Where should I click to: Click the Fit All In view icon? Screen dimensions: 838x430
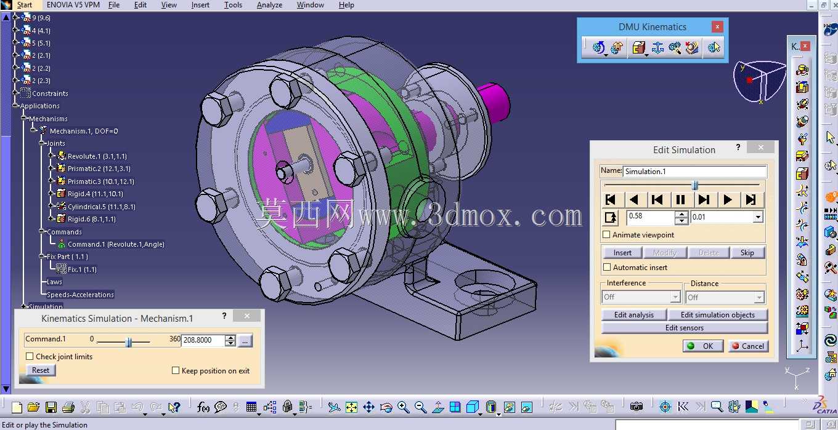tap(351, 407)
